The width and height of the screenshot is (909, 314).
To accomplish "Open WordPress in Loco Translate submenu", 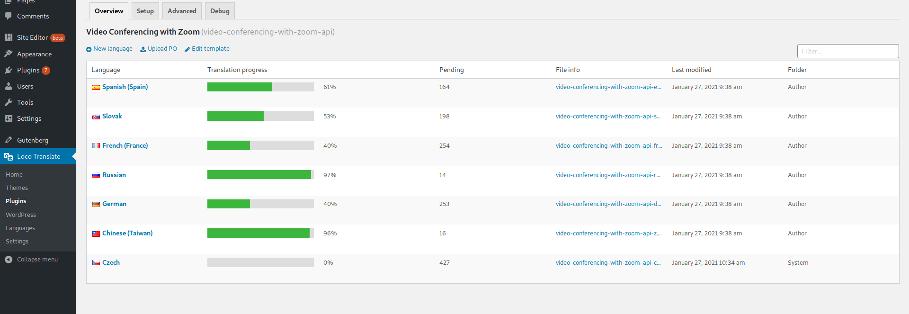I will pyautogui.click(x=21, y=215).
